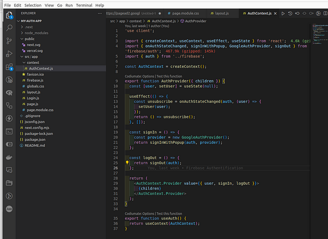This screenshot has width=328, height=239.
Task: Click the unsaved dot on Untitled-1 tab
Action: [160, 14]
